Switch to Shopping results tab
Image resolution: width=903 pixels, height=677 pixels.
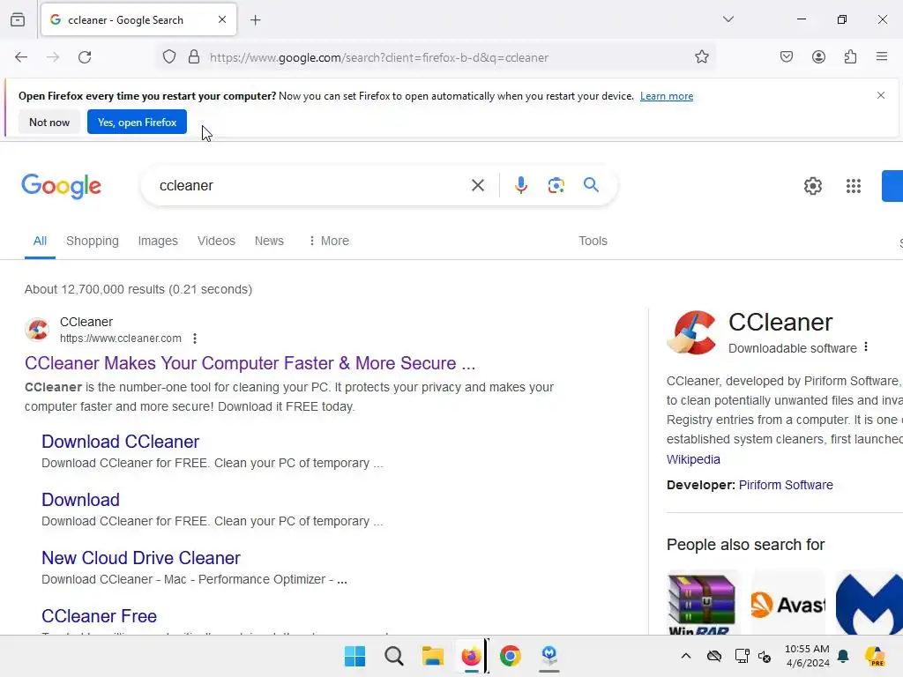point(92,242)
